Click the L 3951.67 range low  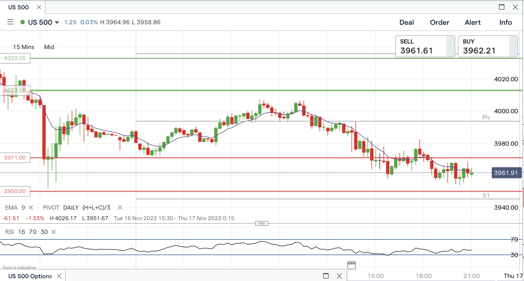pos(95,218)
